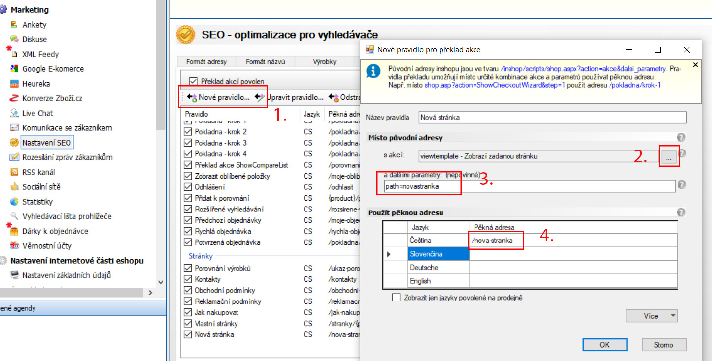
Task: Switch to the Formát názvů tab
Action: coord(265,62)
